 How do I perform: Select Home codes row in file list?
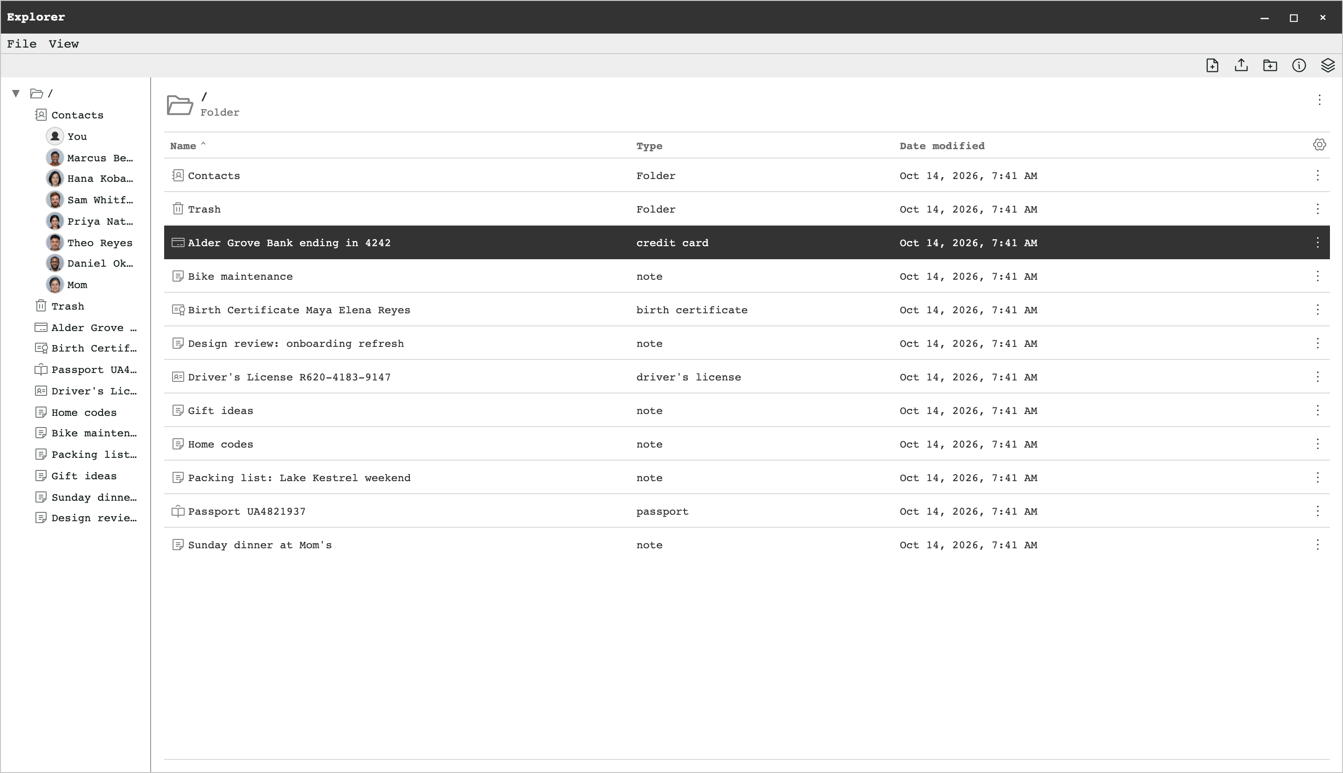coord(747,444)
